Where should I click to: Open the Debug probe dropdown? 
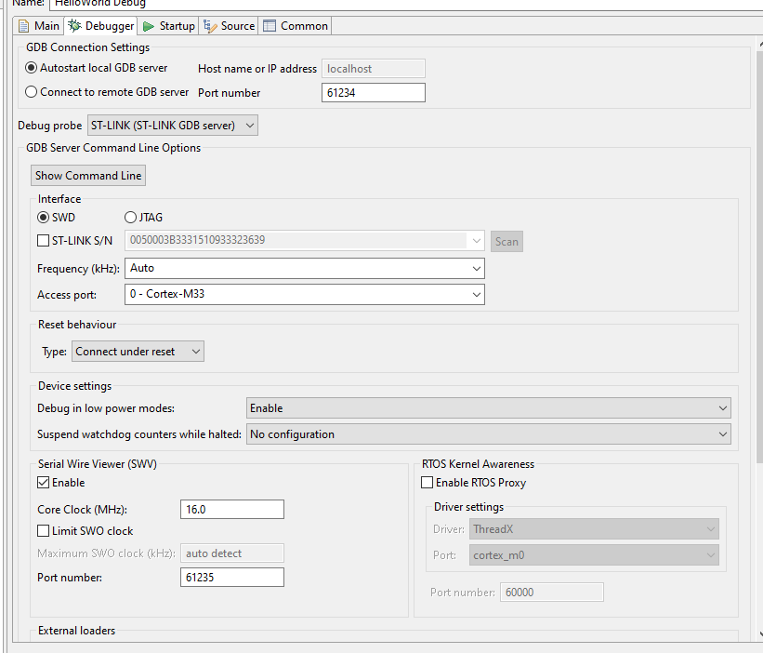click(x=173, y=126)
